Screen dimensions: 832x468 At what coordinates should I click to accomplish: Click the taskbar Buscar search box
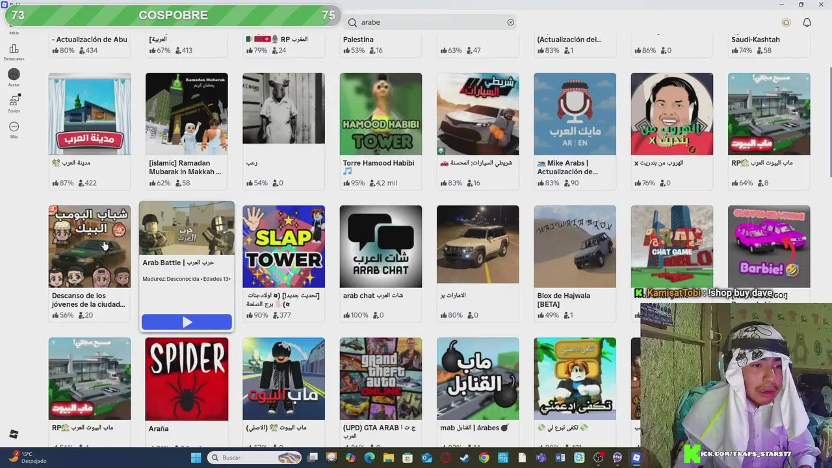point(254,458)
